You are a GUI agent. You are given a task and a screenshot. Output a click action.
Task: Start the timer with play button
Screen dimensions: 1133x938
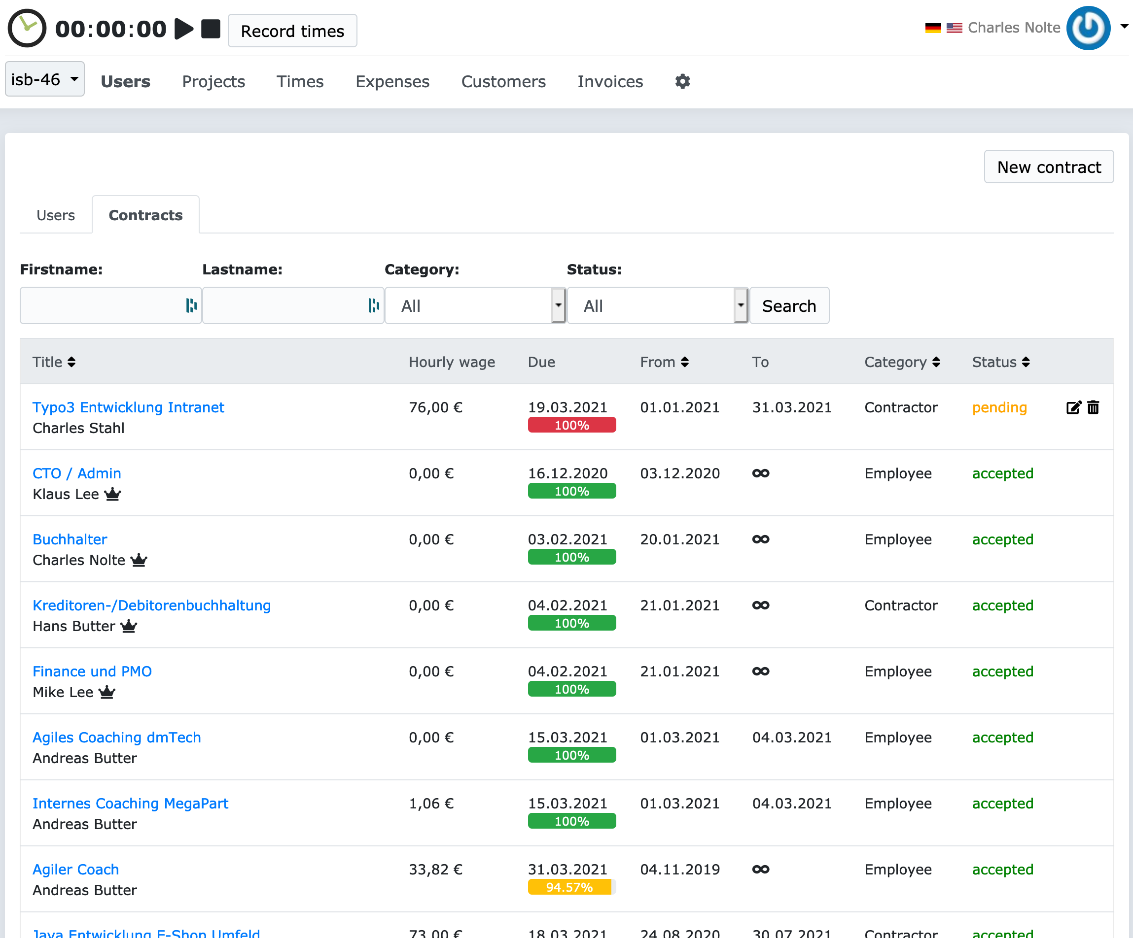tap(183, 29)
